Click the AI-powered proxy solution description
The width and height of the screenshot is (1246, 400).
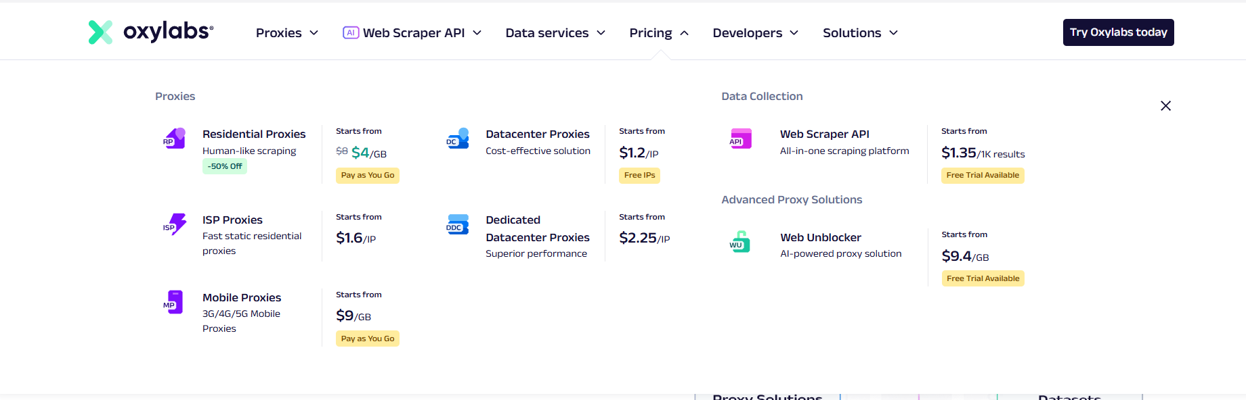841,253
